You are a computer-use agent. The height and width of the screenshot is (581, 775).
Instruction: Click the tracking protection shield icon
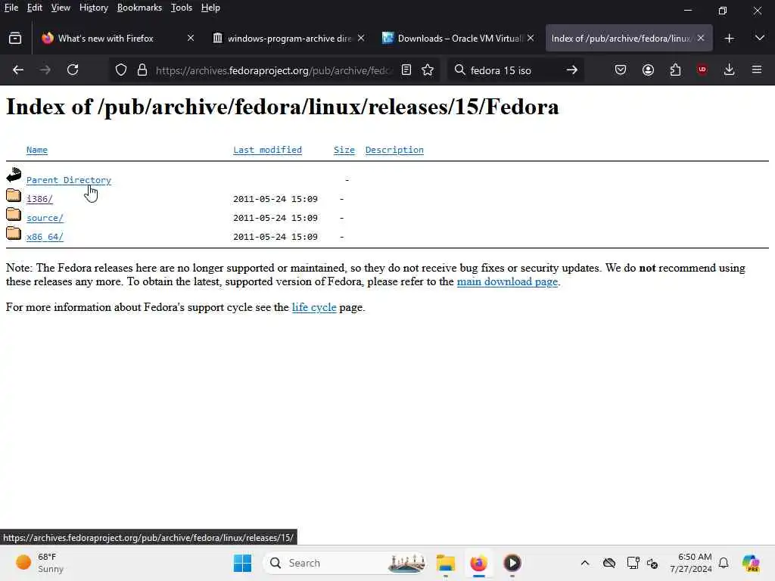coord(121,70)
